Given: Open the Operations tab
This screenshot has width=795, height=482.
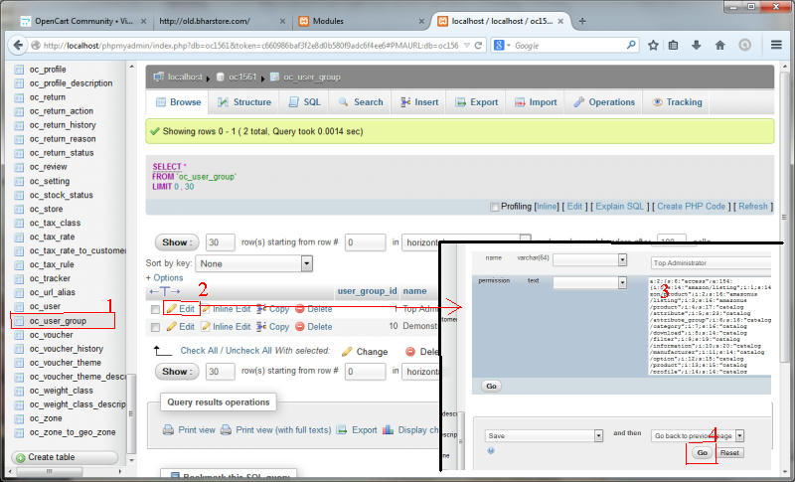Looking at the screenshot, I should pyautogui.click(x=604, y=102).
